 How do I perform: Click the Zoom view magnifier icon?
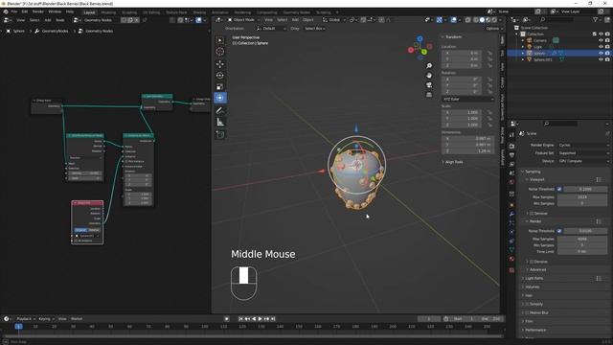[429, 66]
